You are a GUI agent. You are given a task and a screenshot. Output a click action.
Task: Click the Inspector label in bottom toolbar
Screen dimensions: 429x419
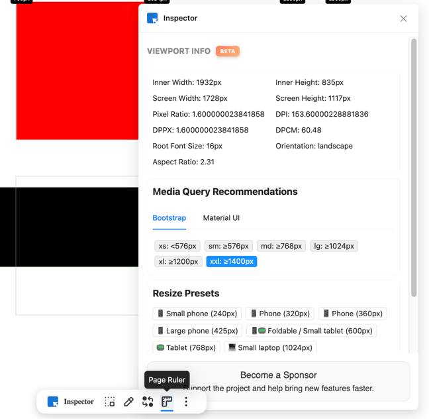[79, 402]
